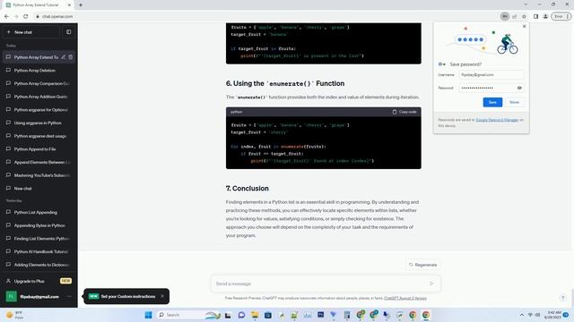Image resolution: width=574 pixels, height=322 pixels.
Task: Open the Python argparse dest usage chat
Action: point(39,136)
